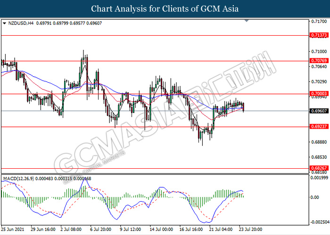Screen dimensions: 330x235
Task: Click the 0.70769 resistance price tag
Action: pos(318,61)
